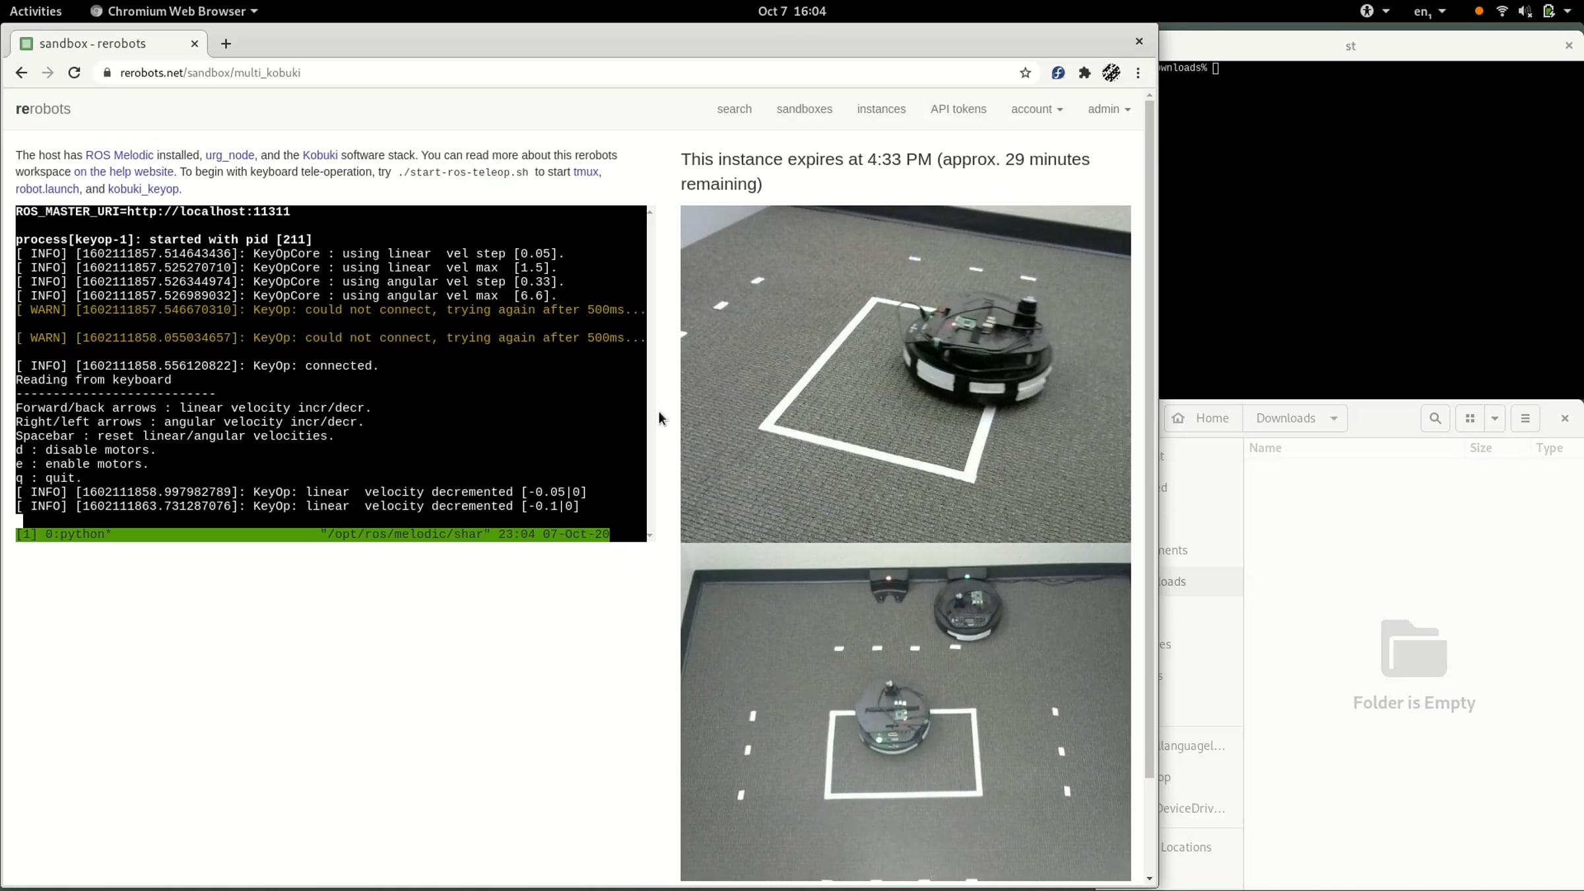This screenshot has height=891, width=1584.
Task: Open the Activities overview
Action: tap(36, 11)
